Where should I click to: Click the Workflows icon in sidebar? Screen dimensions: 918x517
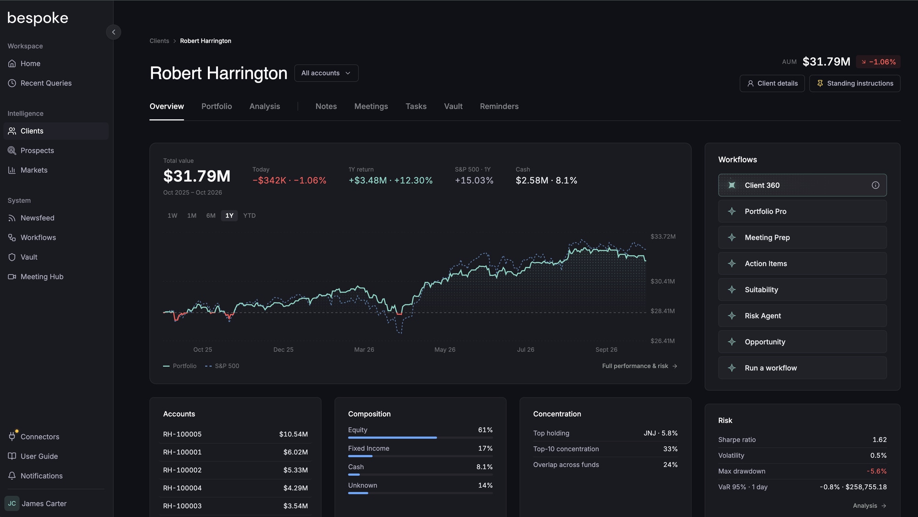pos(12,237)
